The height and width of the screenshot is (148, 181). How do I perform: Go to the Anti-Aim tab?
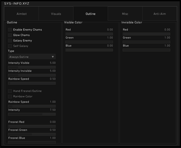[160, 14]
